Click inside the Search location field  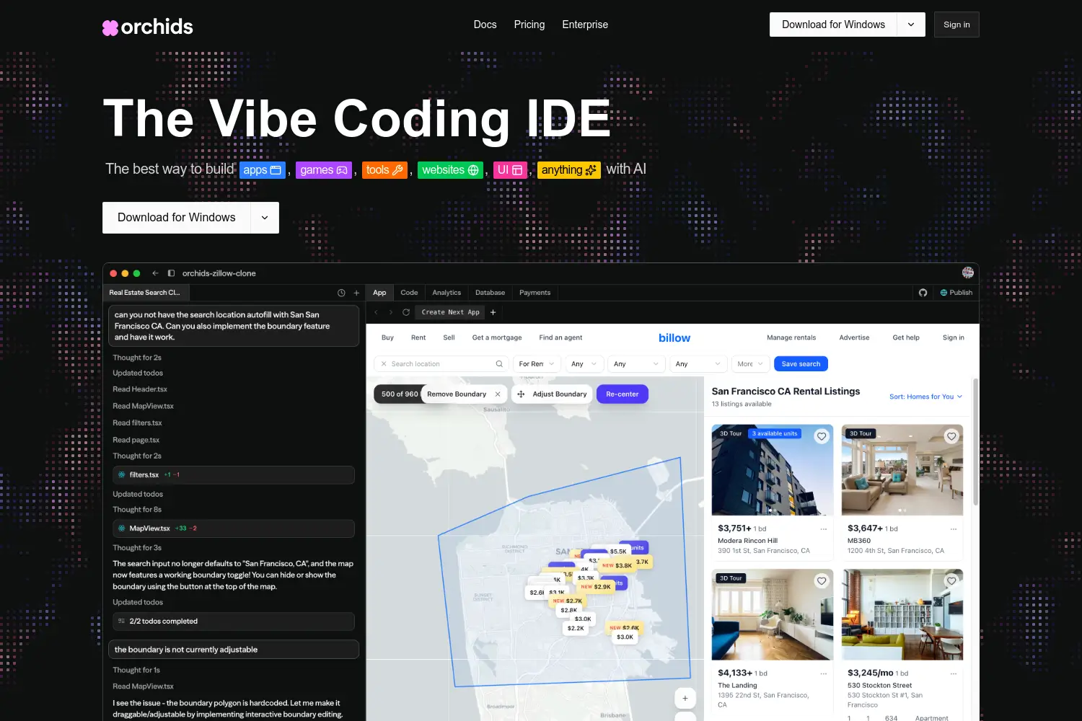[x=441, y=364]
